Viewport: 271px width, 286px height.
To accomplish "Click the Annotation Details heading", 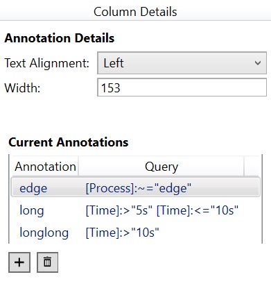I will 60,38.
